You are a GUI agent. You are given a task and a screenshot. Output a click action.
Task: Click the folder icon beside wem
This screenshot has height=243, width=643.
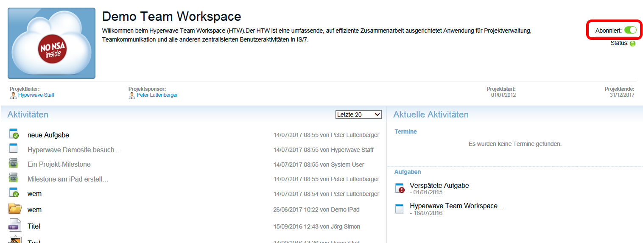pyautogui.click(x=15, y=208)
